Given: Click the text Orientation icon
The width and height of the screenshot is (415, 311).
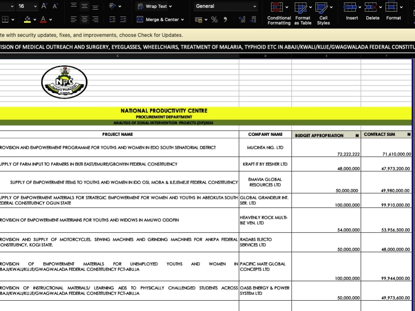Looking at the screenshot, I should coord(112,6).
